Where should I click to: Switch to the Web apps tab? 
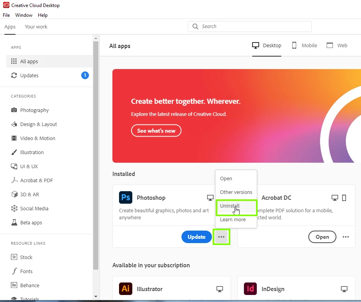pyautogui.click(x=337, y=45)
